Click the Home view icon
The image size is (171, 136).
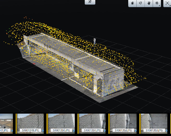coord(132,3)
